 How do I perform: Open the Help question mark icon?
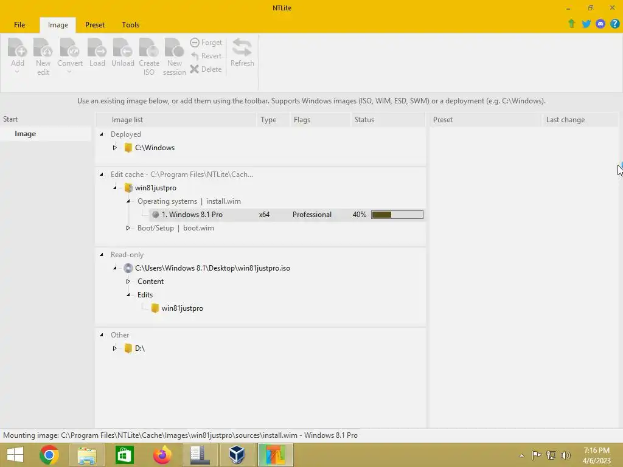614,24
